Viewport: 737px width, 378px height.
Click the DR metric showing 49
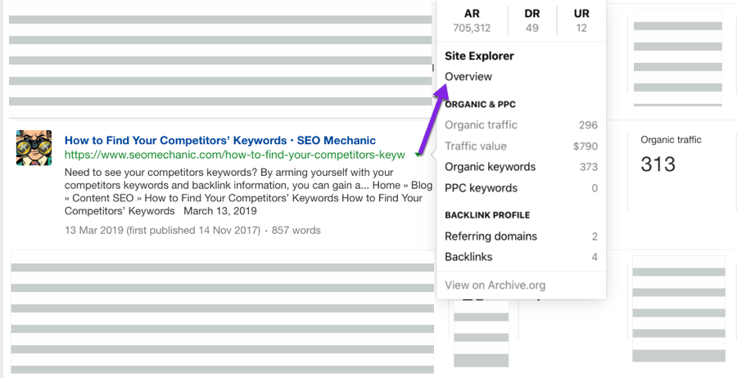[531, 20]
